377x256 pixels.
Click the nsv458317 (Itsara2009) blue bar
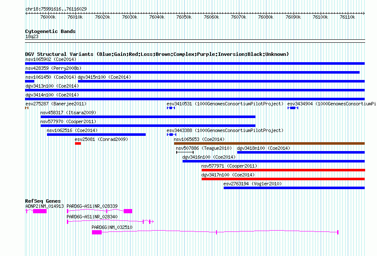coord(148,117)
